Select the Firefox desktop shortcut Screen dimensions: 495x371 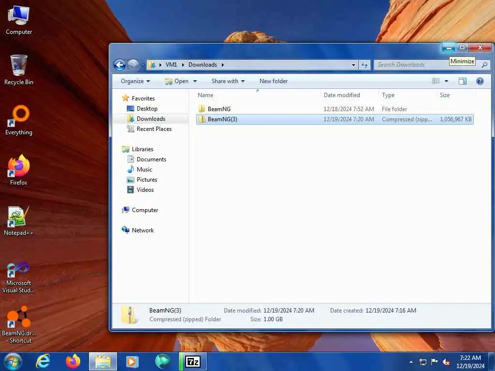click(x=19, y=170)
